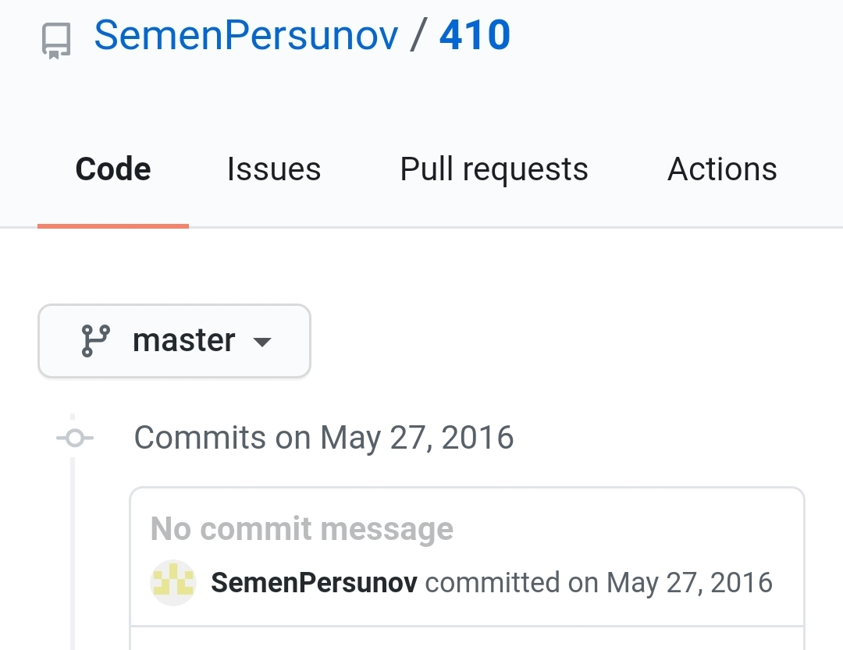Select the Actions tab

(x=722, y=169)
